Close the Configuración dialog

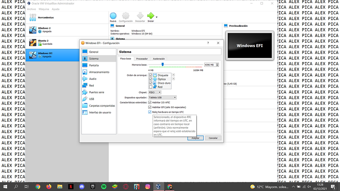218,43
